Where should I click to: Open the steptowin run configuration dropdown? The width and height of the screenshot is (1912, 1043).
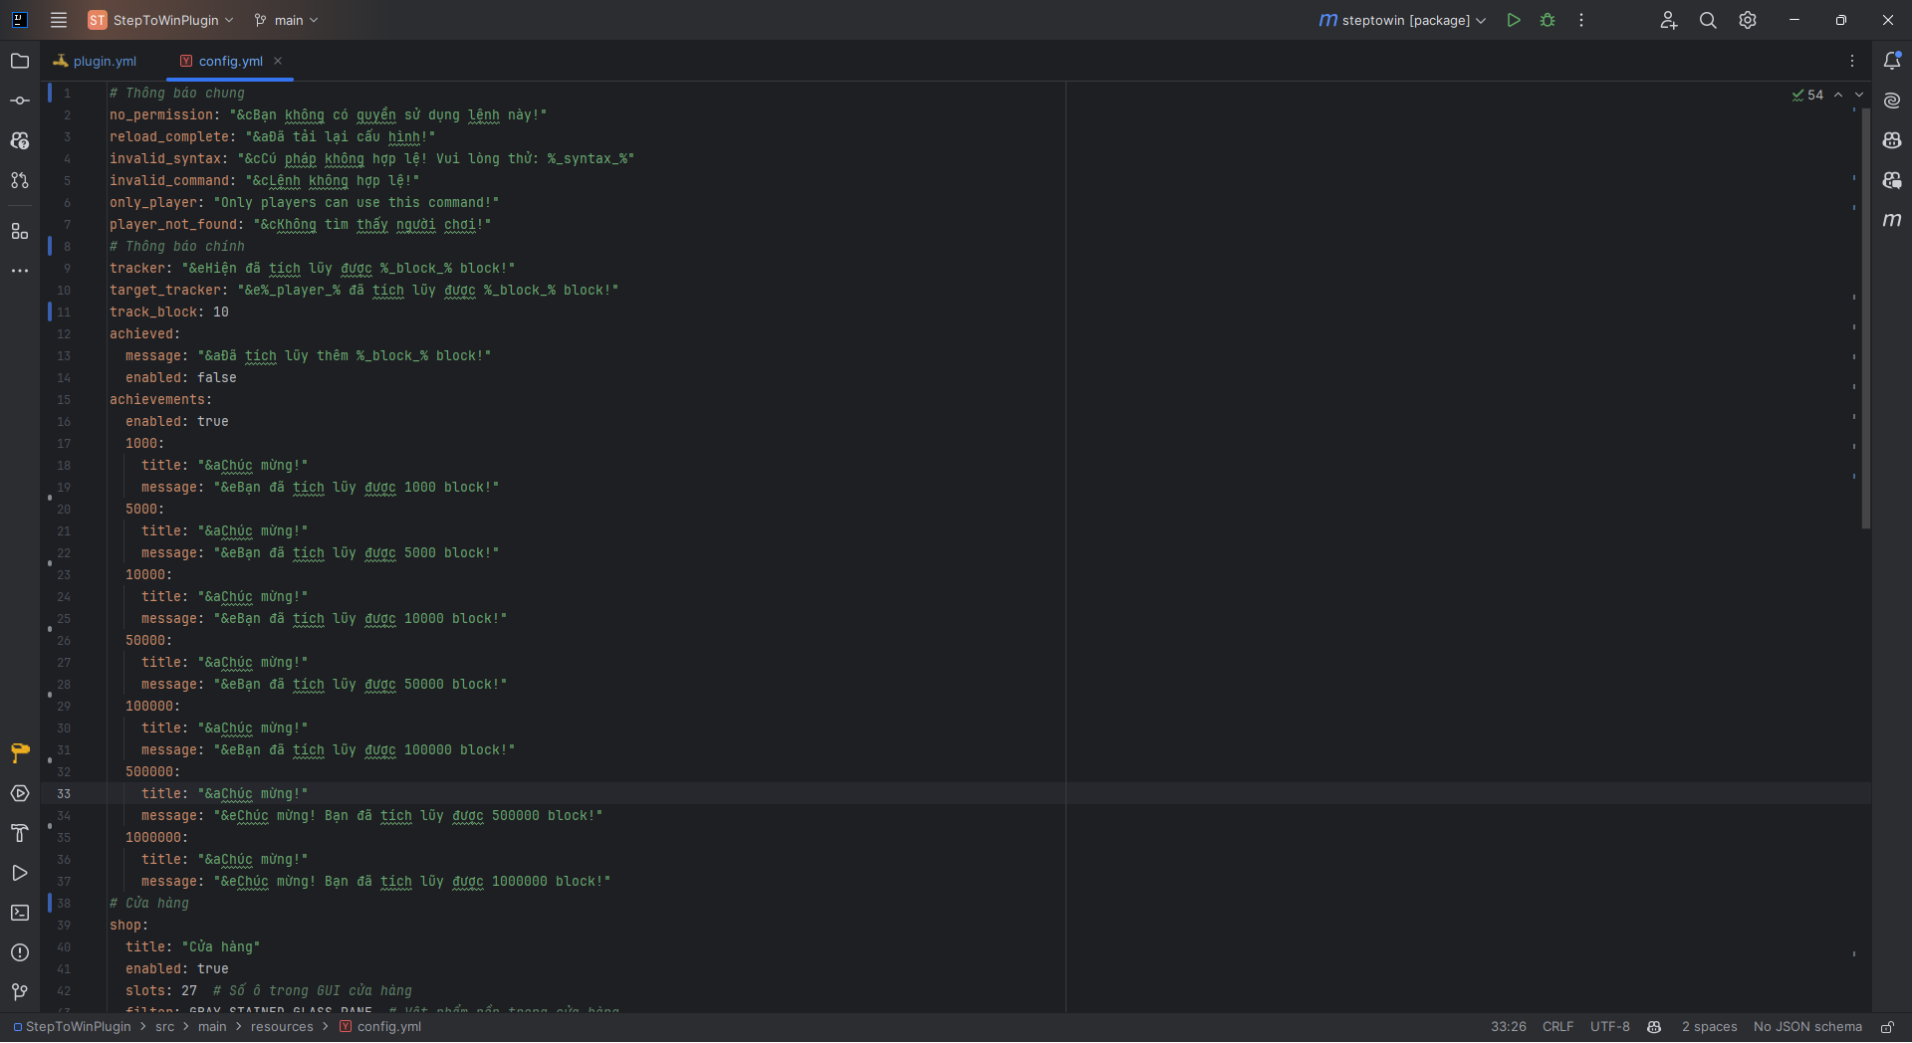click(x=1404, y=20)
